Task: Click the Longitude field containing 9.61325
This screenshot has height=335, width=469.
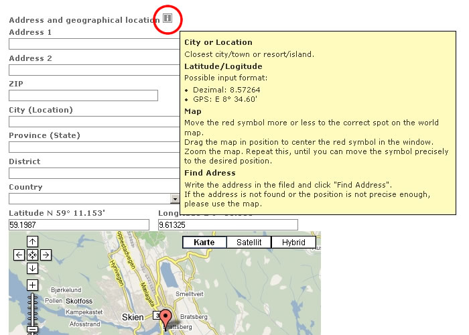Action: [x=228, y=225]
